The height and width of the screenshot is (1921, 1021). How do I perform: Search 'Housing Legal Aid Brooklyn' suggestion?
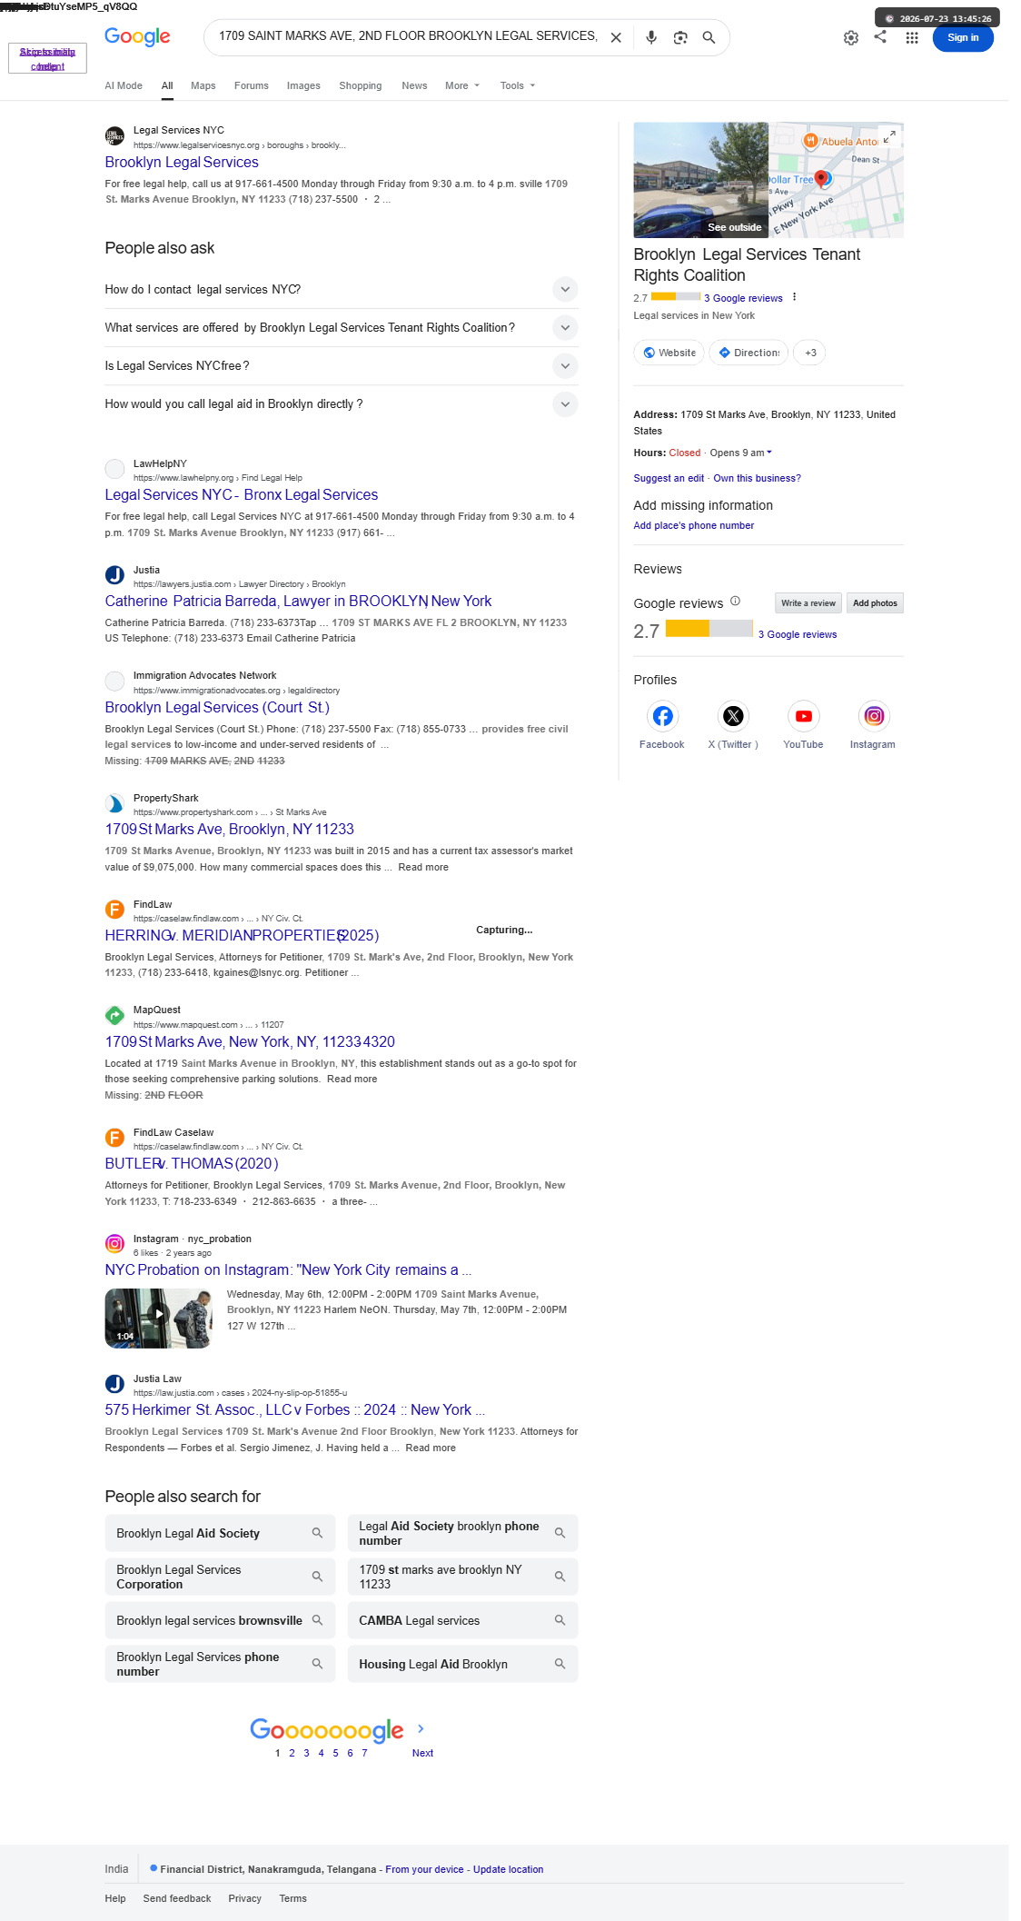click(x=462, y=1664)
